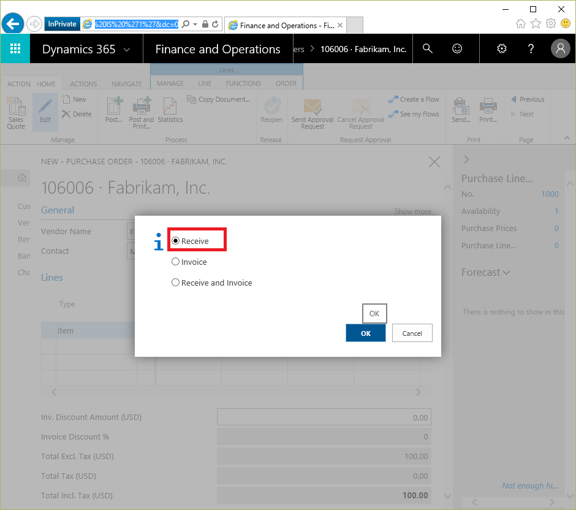Go to Previous page record
Viewport: 576px width, 510px height.
pos(528,99)
